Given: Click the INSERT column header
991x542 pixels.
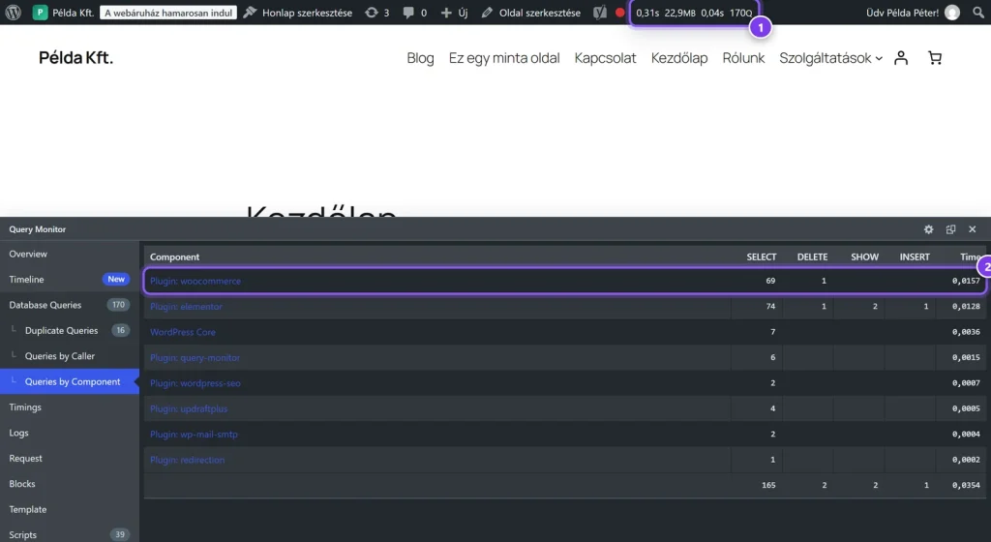Looking at the screenshot, I should [915, 257].
